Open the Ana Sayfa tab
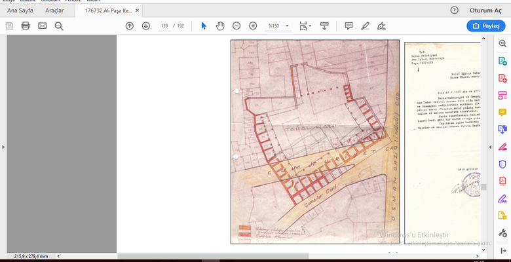 (x=20, y=10)
